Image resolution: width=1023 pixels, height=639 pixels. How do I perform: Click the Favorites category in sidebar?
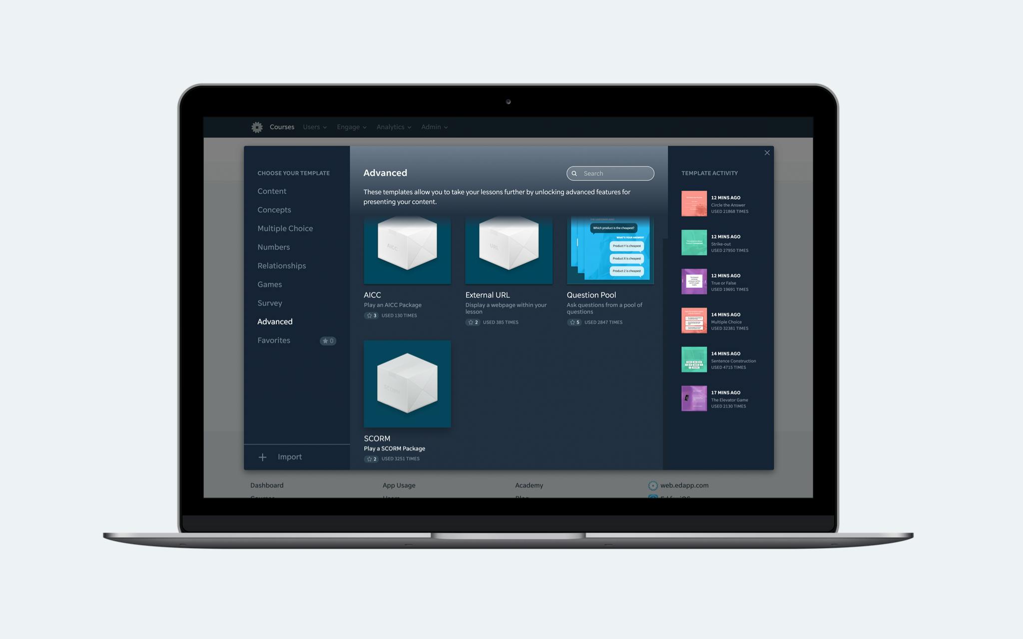pyautogui.click(x=273, y=341)
